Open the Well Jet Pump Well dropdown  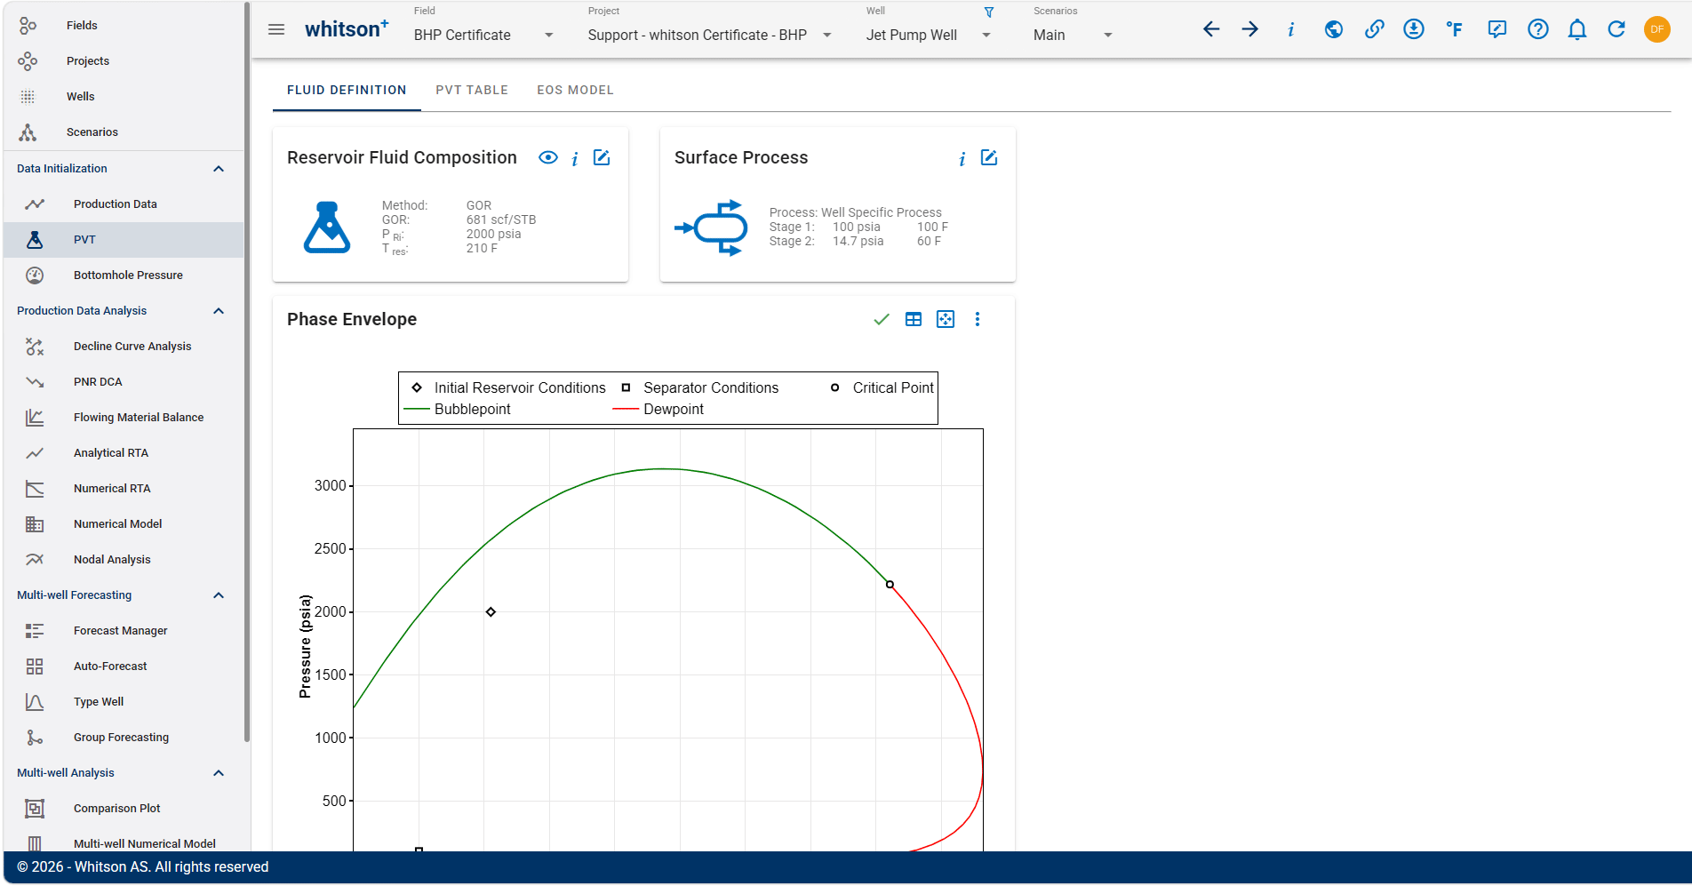pyautogui.click(x=929, y=35)
